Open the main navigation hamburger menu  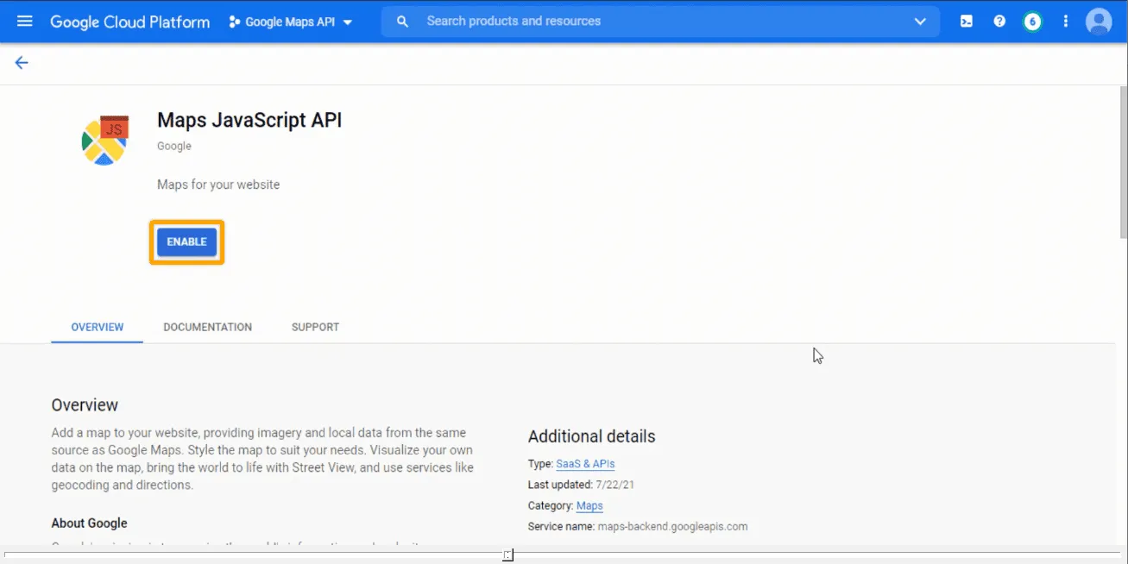tap(24, 22)
